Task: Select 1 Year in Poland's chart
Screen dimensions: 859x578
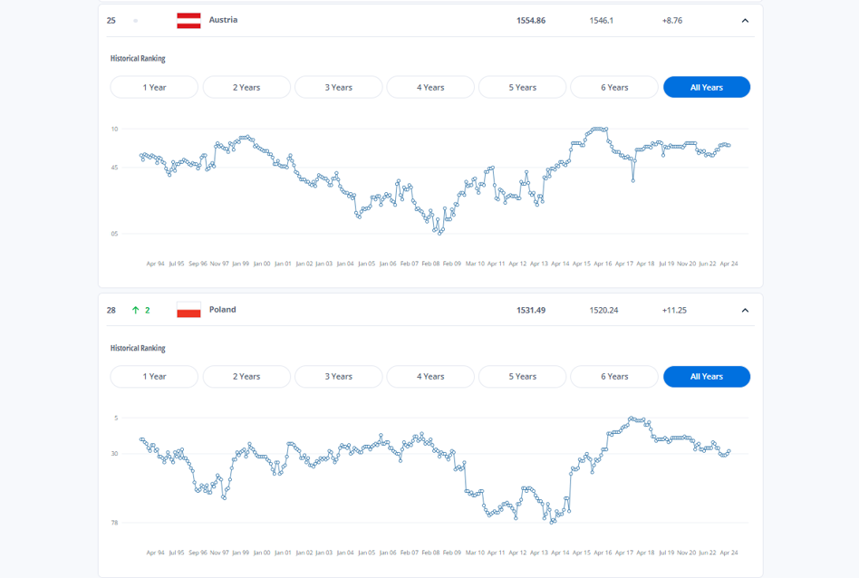Action: coord(154,376)
